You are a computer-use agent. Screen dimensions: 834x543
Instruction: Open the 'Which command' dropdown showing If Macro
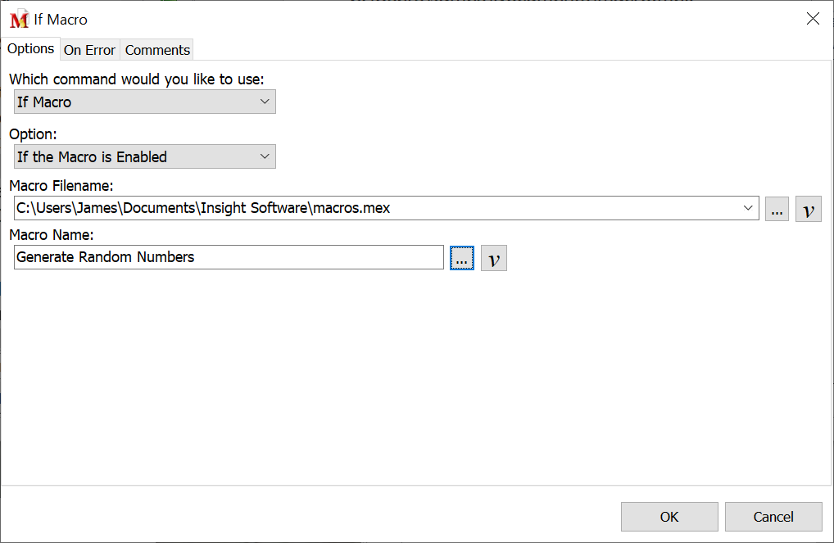[x=145, y=102]
